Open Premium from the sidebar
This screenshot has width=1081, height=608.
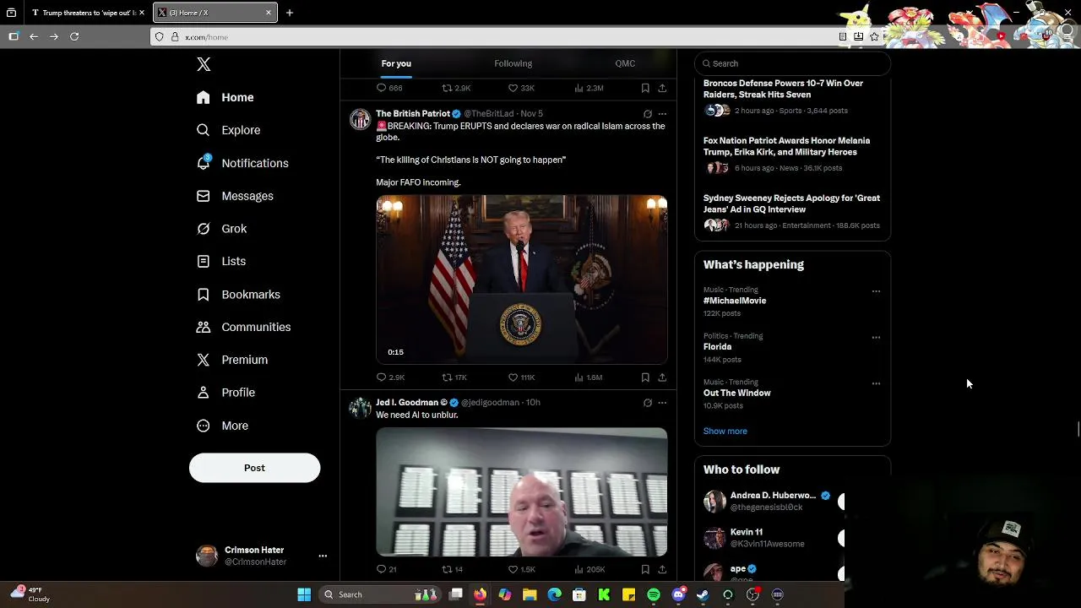tap(231, 360)
